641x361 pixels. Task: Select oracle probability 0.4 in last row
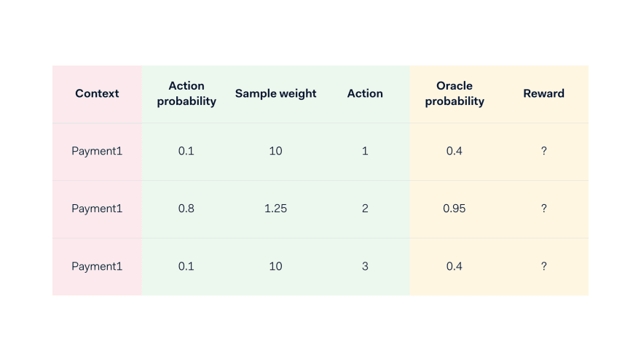pos(455,266)
